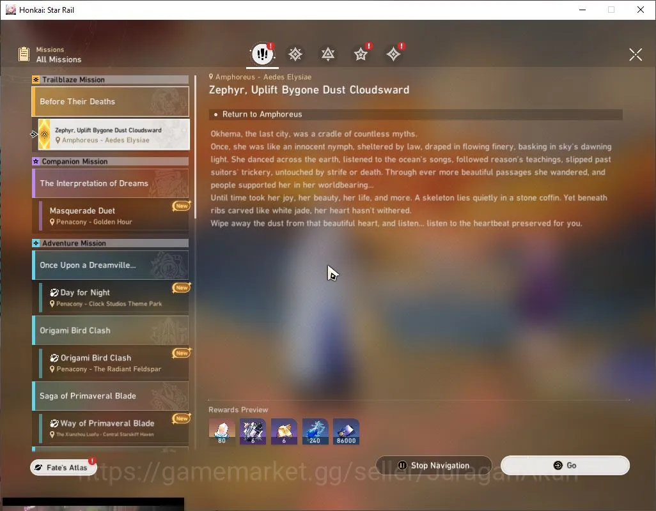Select the All Missions tab icon
This screenshot has height=511, width=656.
pos(262,54)
